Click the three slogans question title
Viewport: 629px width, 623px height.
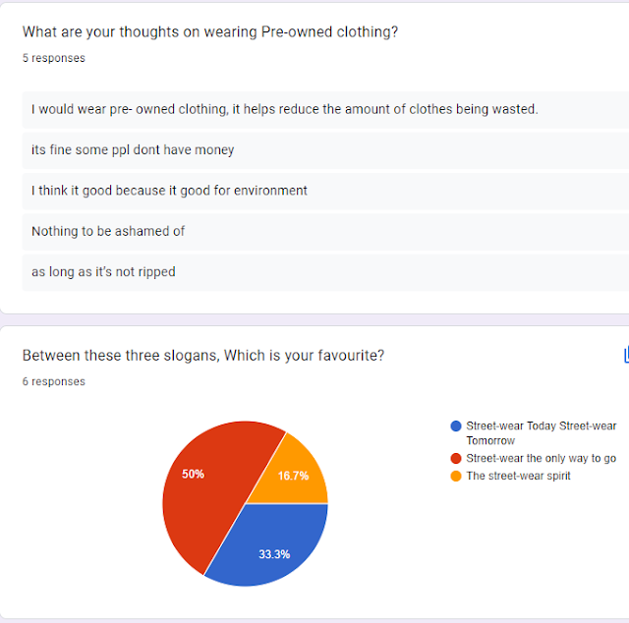(203, 356)
